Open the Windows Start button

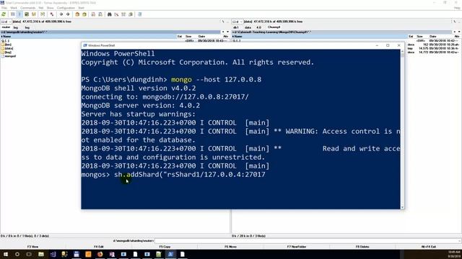click(x=6, y=254)
